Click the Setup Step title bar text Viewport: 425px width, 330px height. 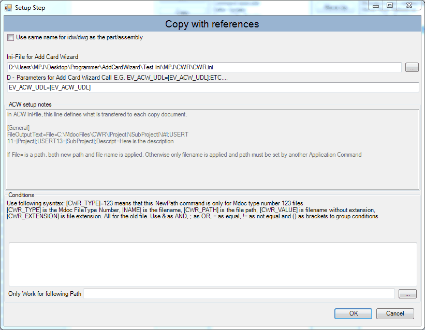pyautogui.click(x=31, y=8)
